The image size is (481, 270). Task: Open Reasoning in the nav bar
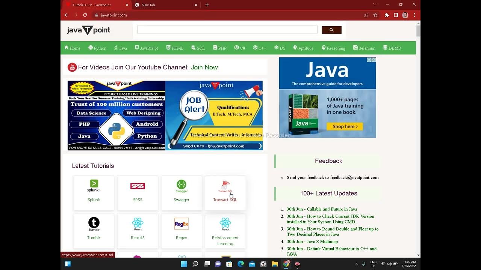point(333,48)
